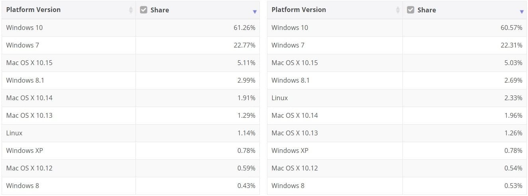Click sort arrows beside right Platform Version
528x196 pixels.
398,10
